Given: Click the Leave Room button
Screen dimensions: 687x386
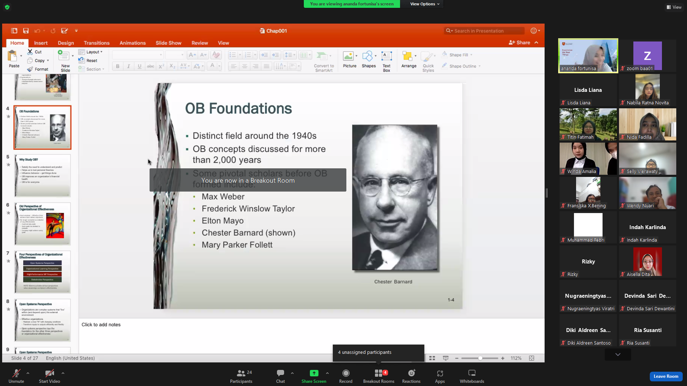Looking at the screenshot, I should pyautogui.click(x=666, y=376).
